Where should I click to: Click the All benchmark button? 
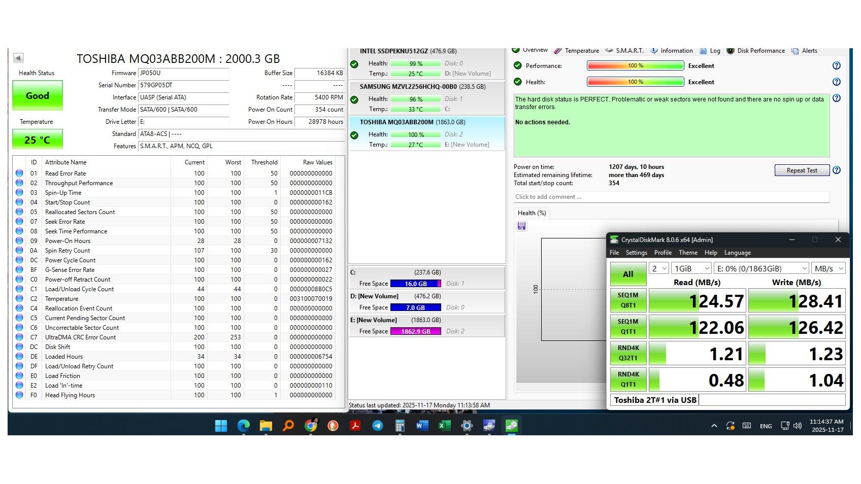(628, 274)
